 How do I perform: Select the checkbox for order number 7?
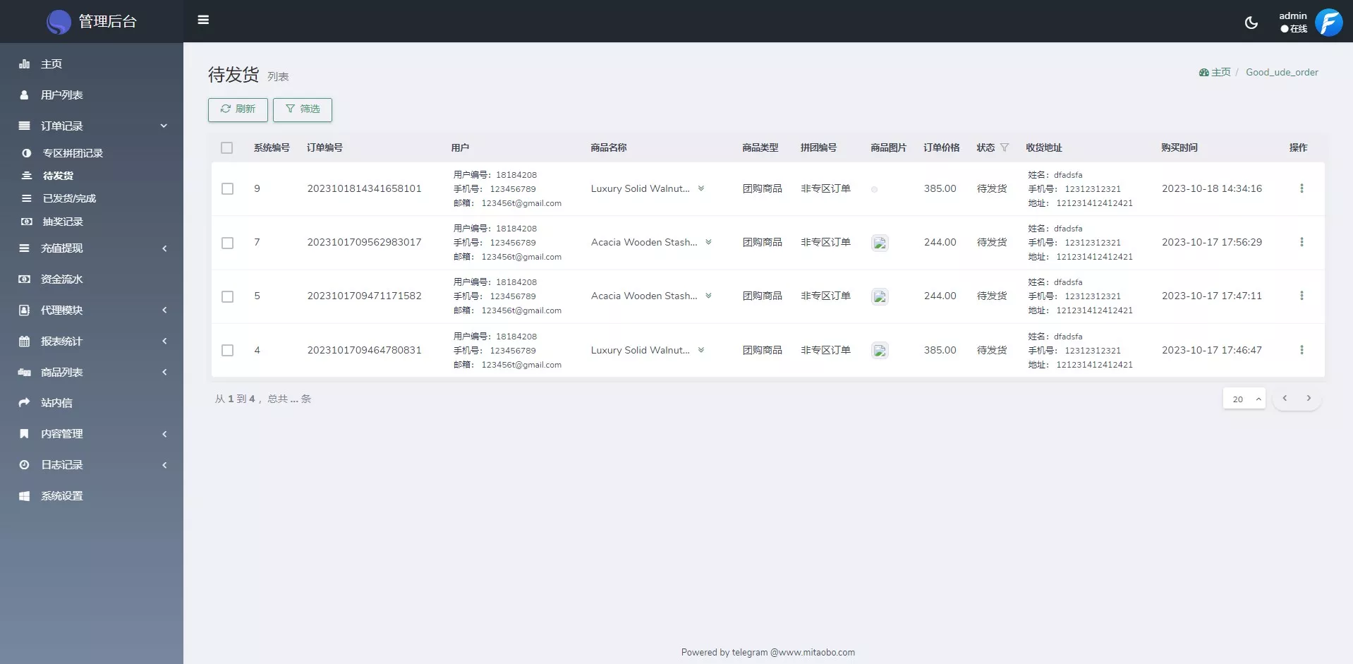point(227,243)
